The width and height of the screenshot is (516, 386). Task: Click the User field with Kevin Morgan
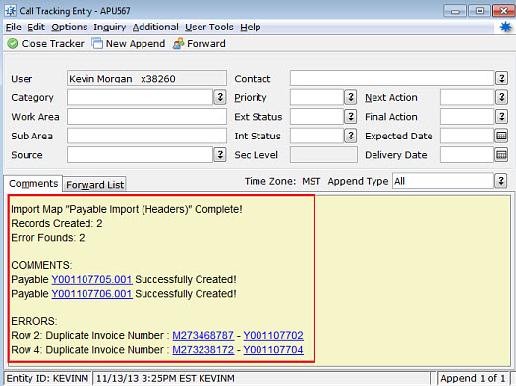pos(146,79)
